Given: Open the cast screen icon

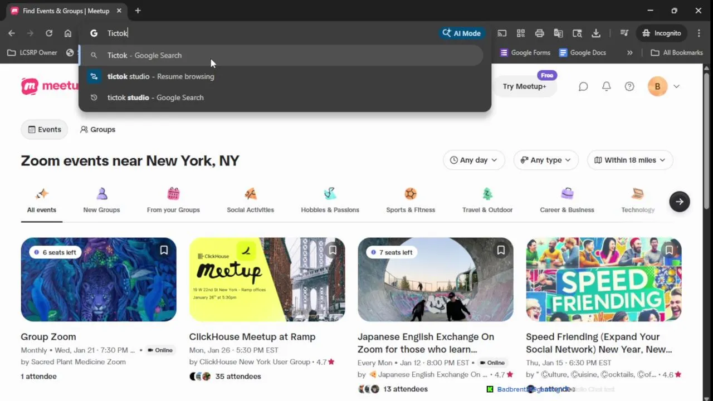Looking at the screenshot, I should 502,33.
